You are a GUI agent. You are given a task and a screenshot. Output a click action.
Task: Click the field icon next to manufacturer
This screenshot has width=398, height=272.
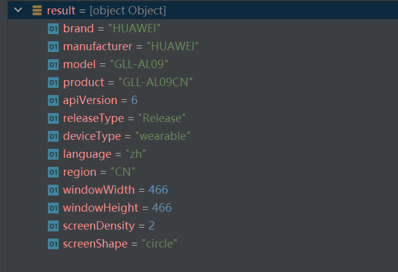[x=53, y=47]
